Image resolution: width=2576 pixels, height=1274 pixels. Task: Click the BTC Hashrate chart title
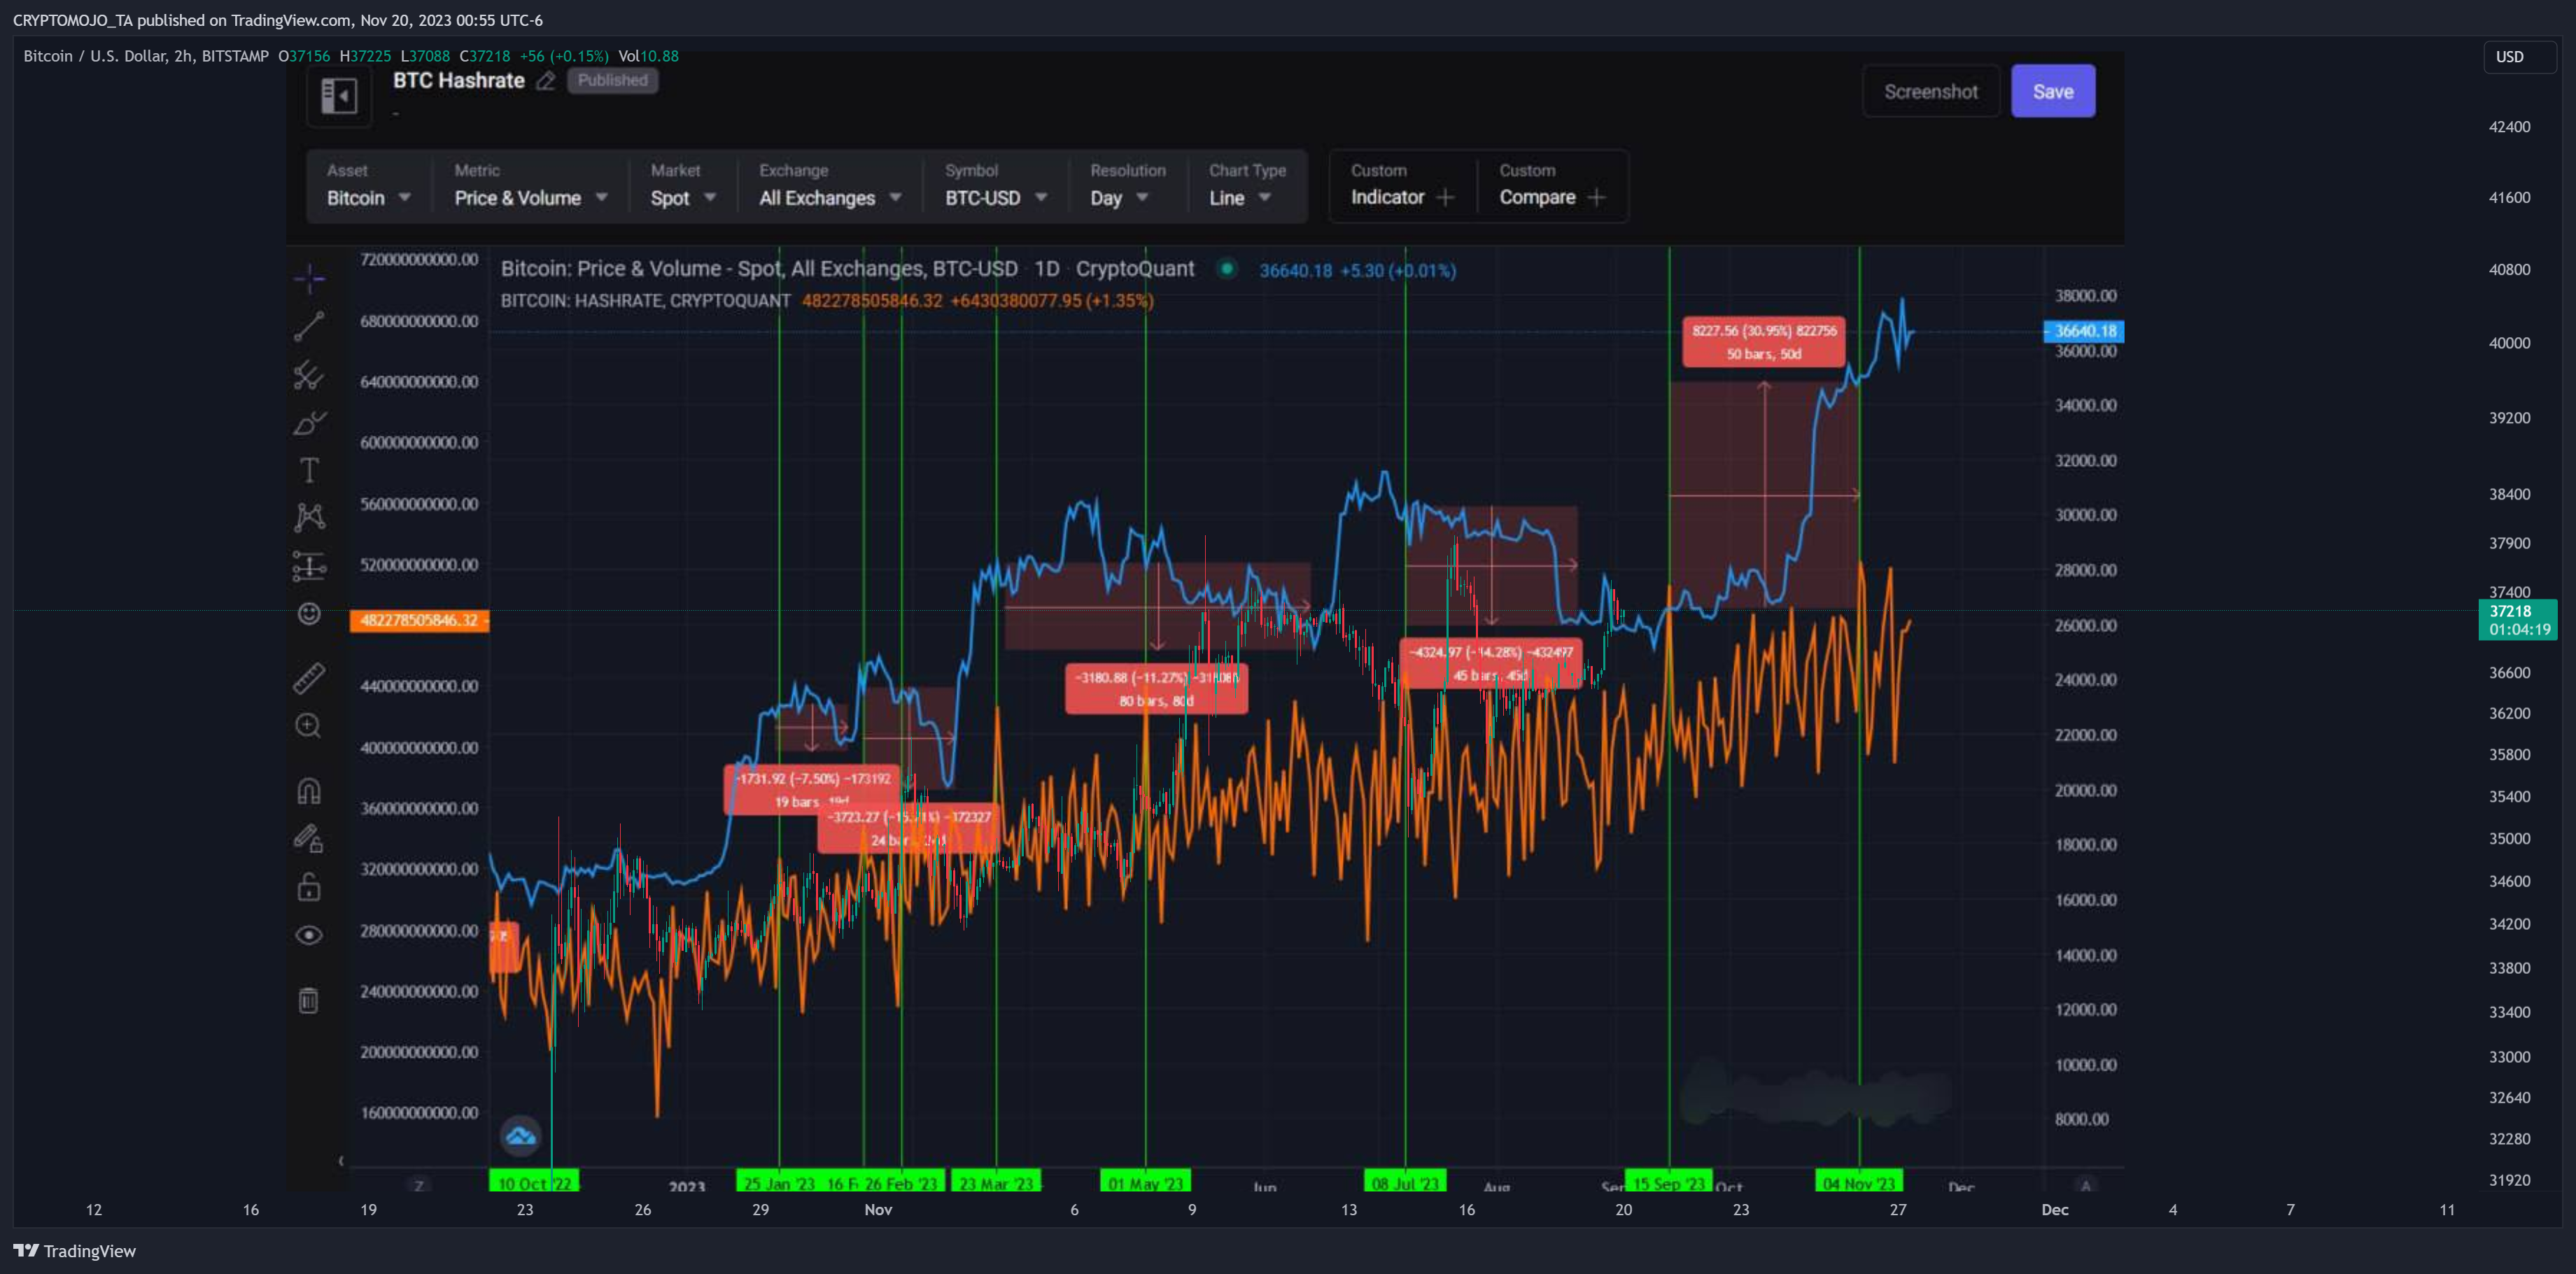pyautogui.click(x=459, y=81)
